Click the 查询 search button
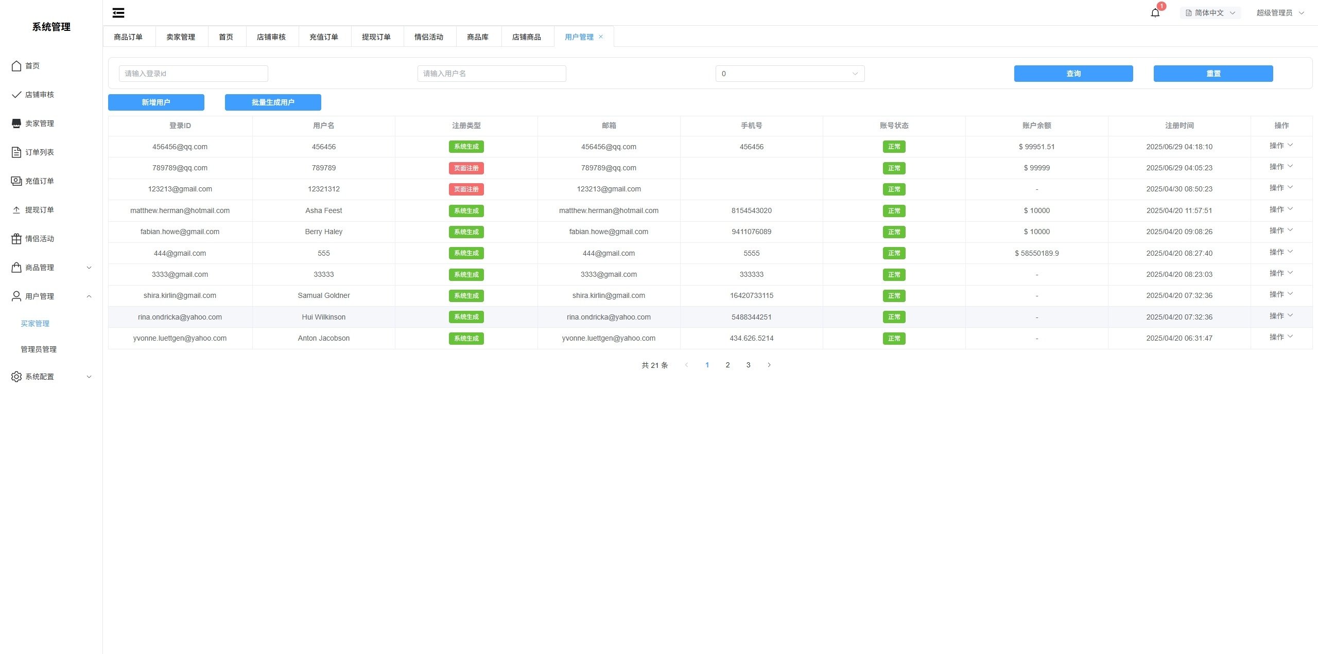This screenshot has height=654, width=1318. tap(1073, 74)
